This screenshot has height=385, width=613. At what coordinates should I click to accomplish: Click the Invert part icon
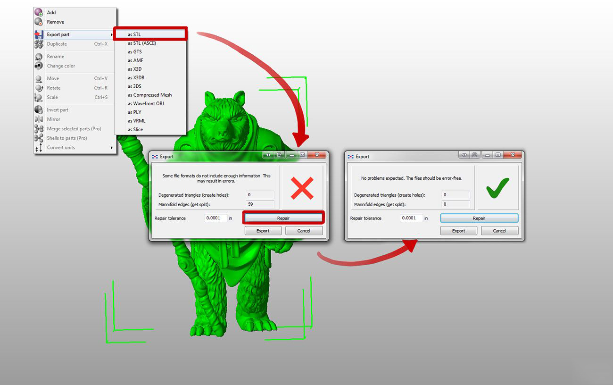[x=39, y=110]
